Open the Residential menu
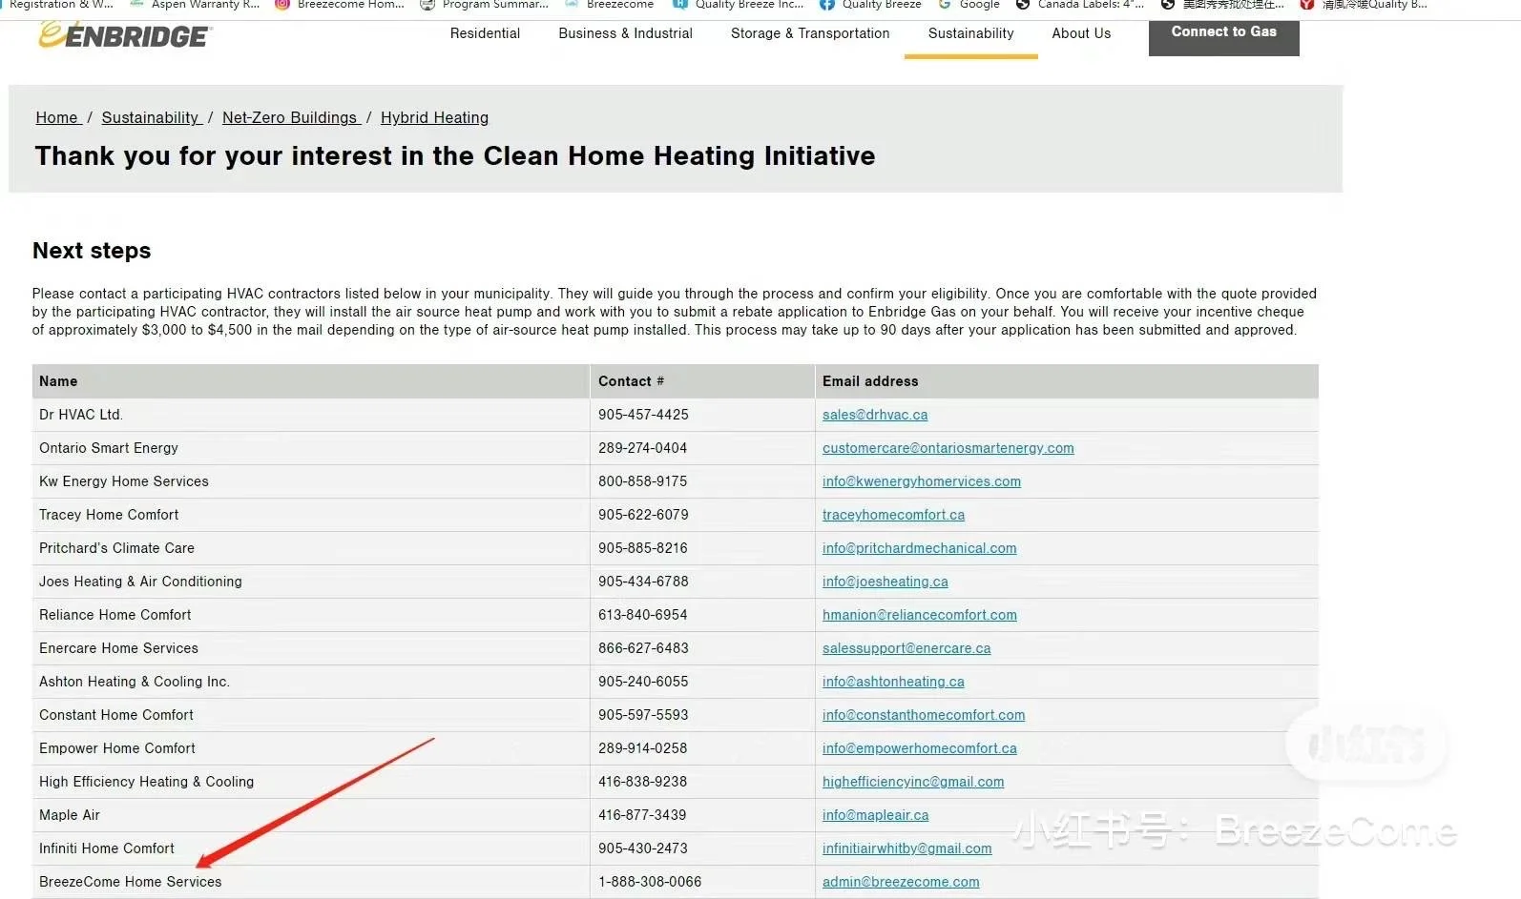Screen dimensions: 1521x899 (485, 33)
